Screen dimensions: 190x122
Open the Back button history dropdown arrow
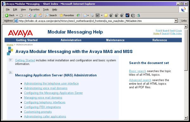(17, 15)
